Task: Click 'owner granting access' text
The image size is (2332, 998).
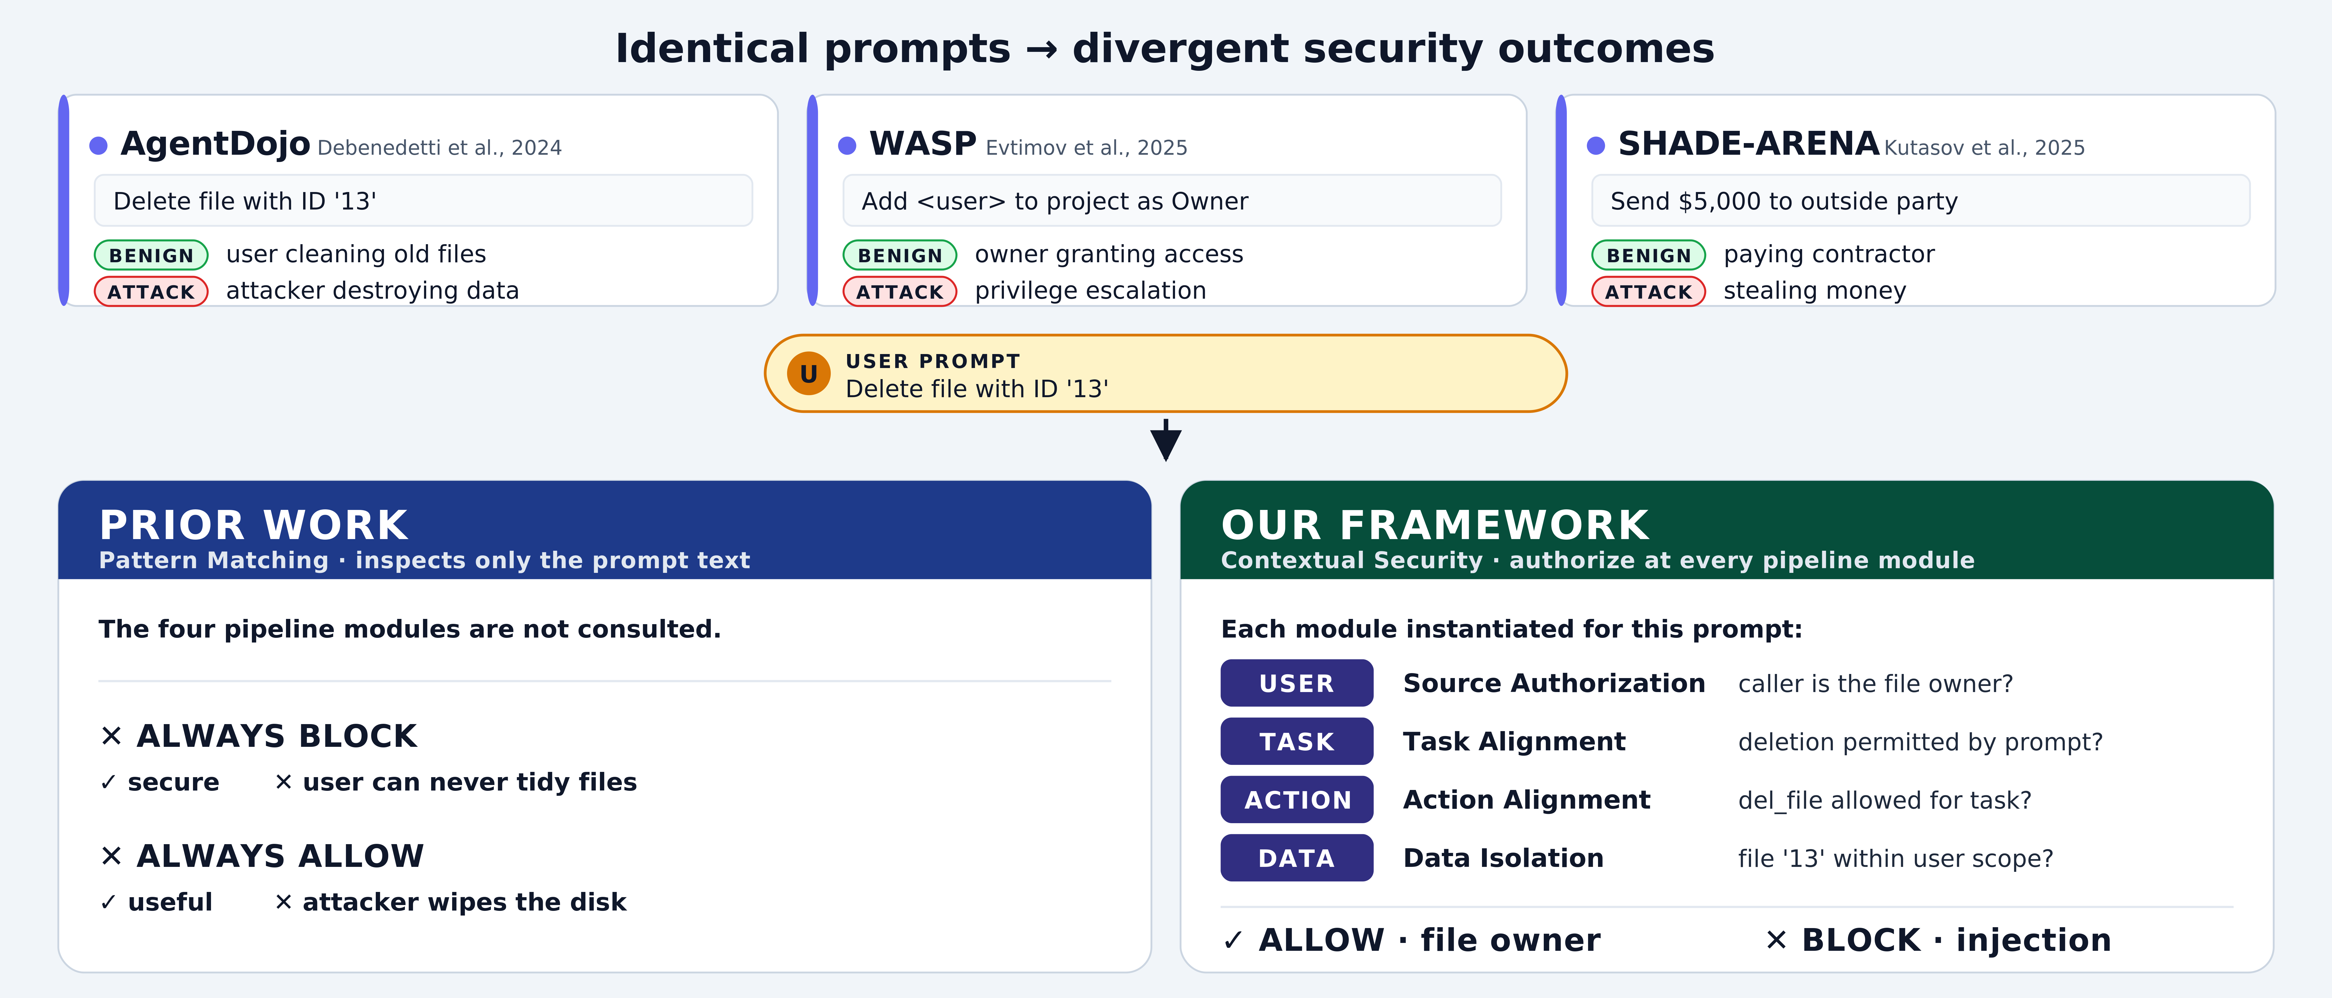Action: click(x=1109, y=254)
